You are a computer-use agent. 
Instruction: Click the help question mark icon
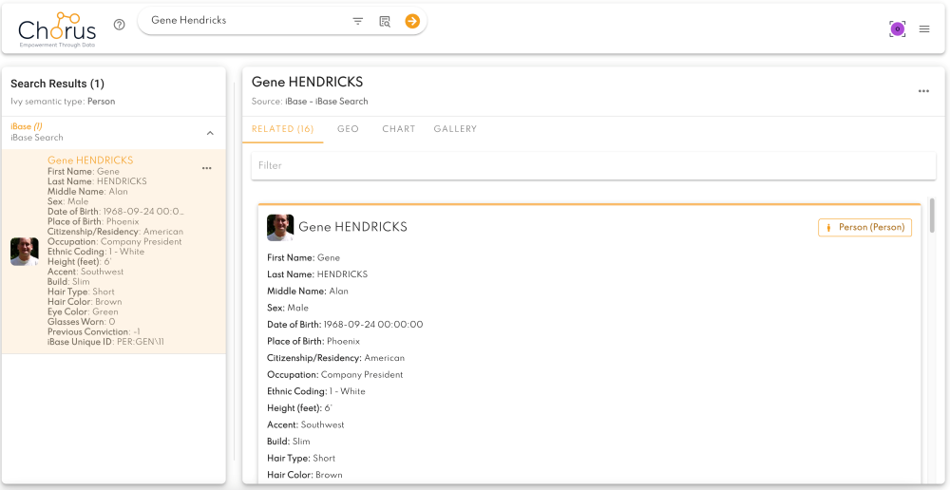[x=120, y=25]
